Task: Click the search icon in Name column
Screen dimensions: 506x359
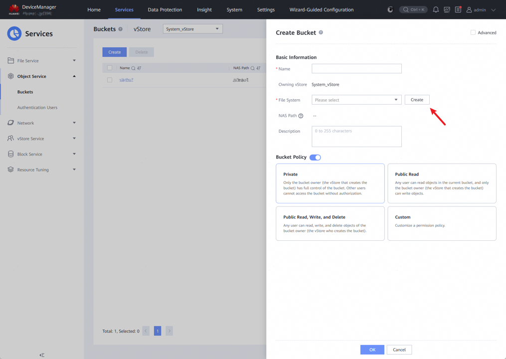Action: [134, 68]
